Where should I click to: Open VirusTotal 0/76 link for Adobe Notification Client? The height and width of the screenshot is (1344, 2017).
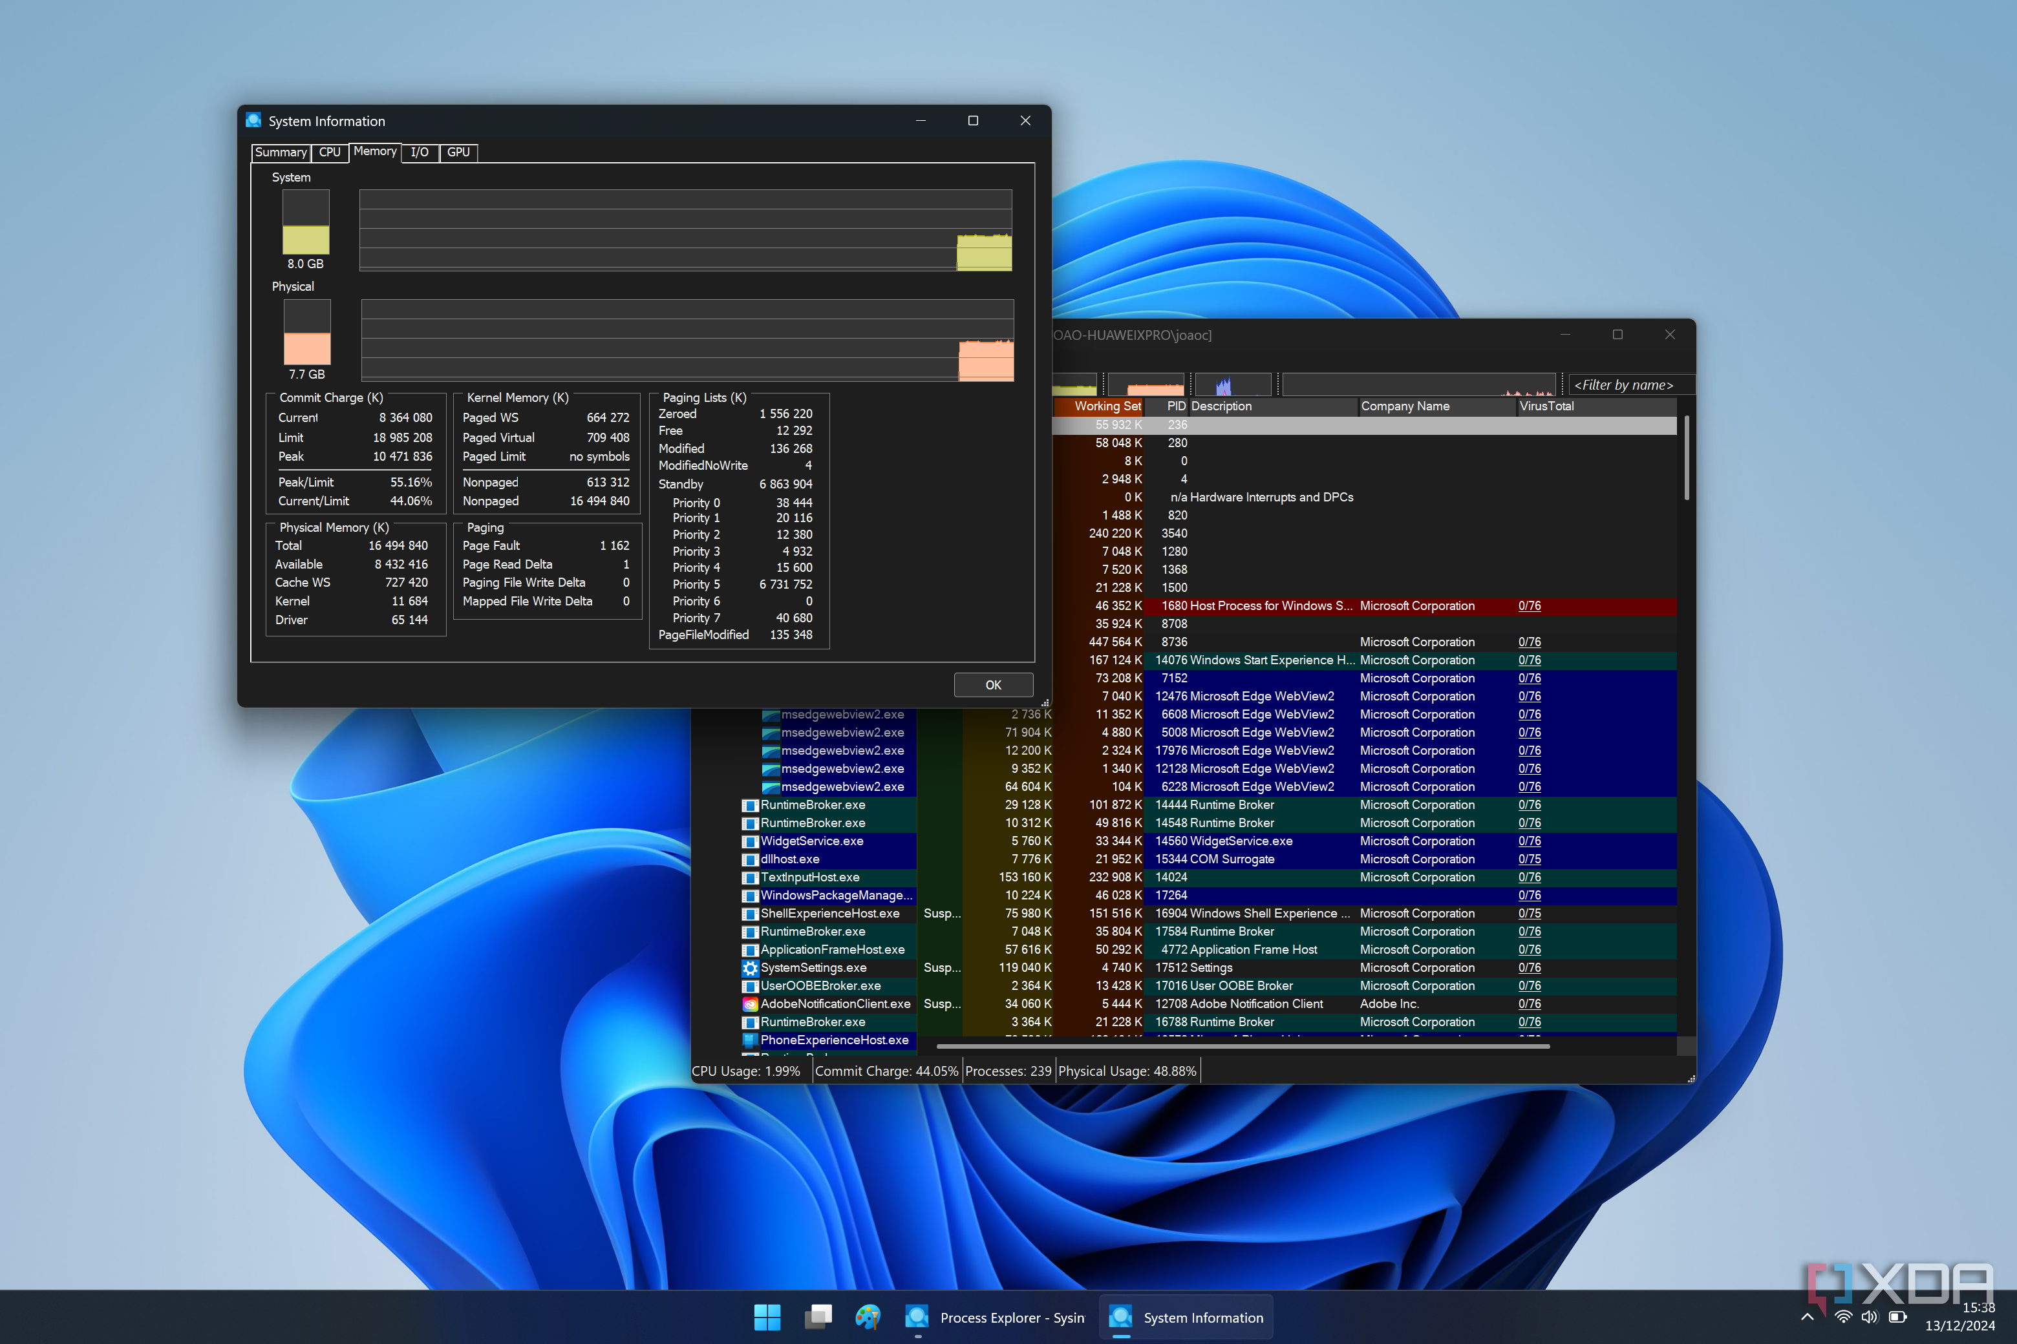tap(1529, 1003)
